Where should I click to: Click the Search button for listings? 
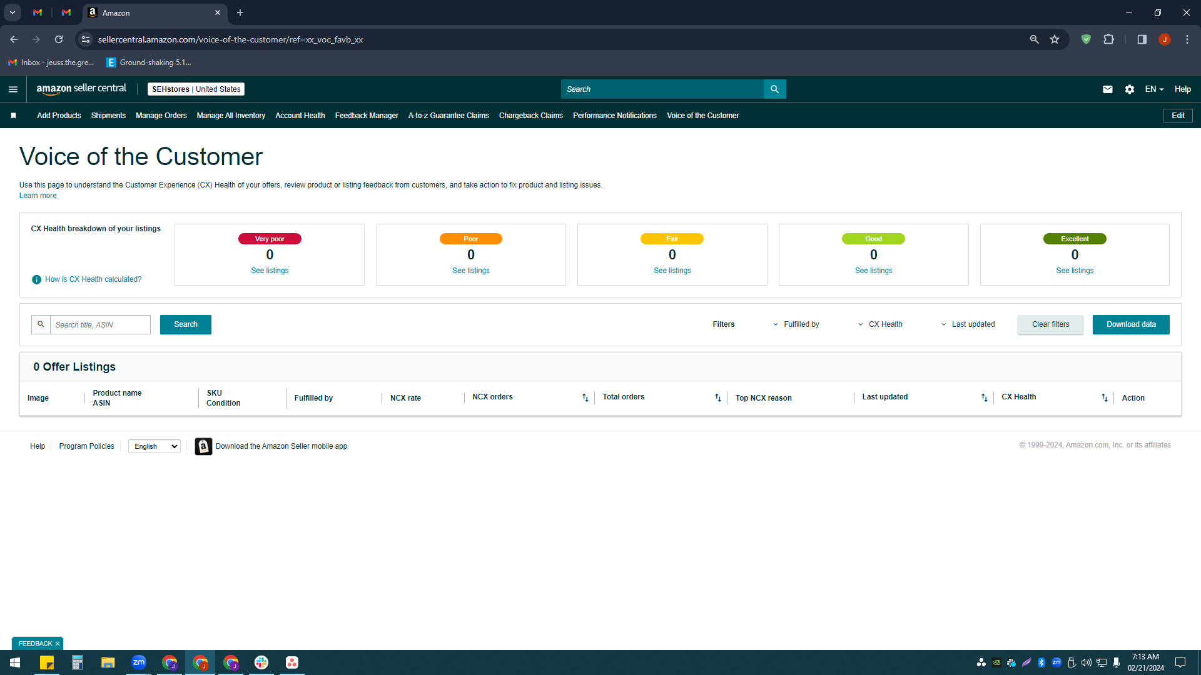pyautogui.click(x=186, y=324)
